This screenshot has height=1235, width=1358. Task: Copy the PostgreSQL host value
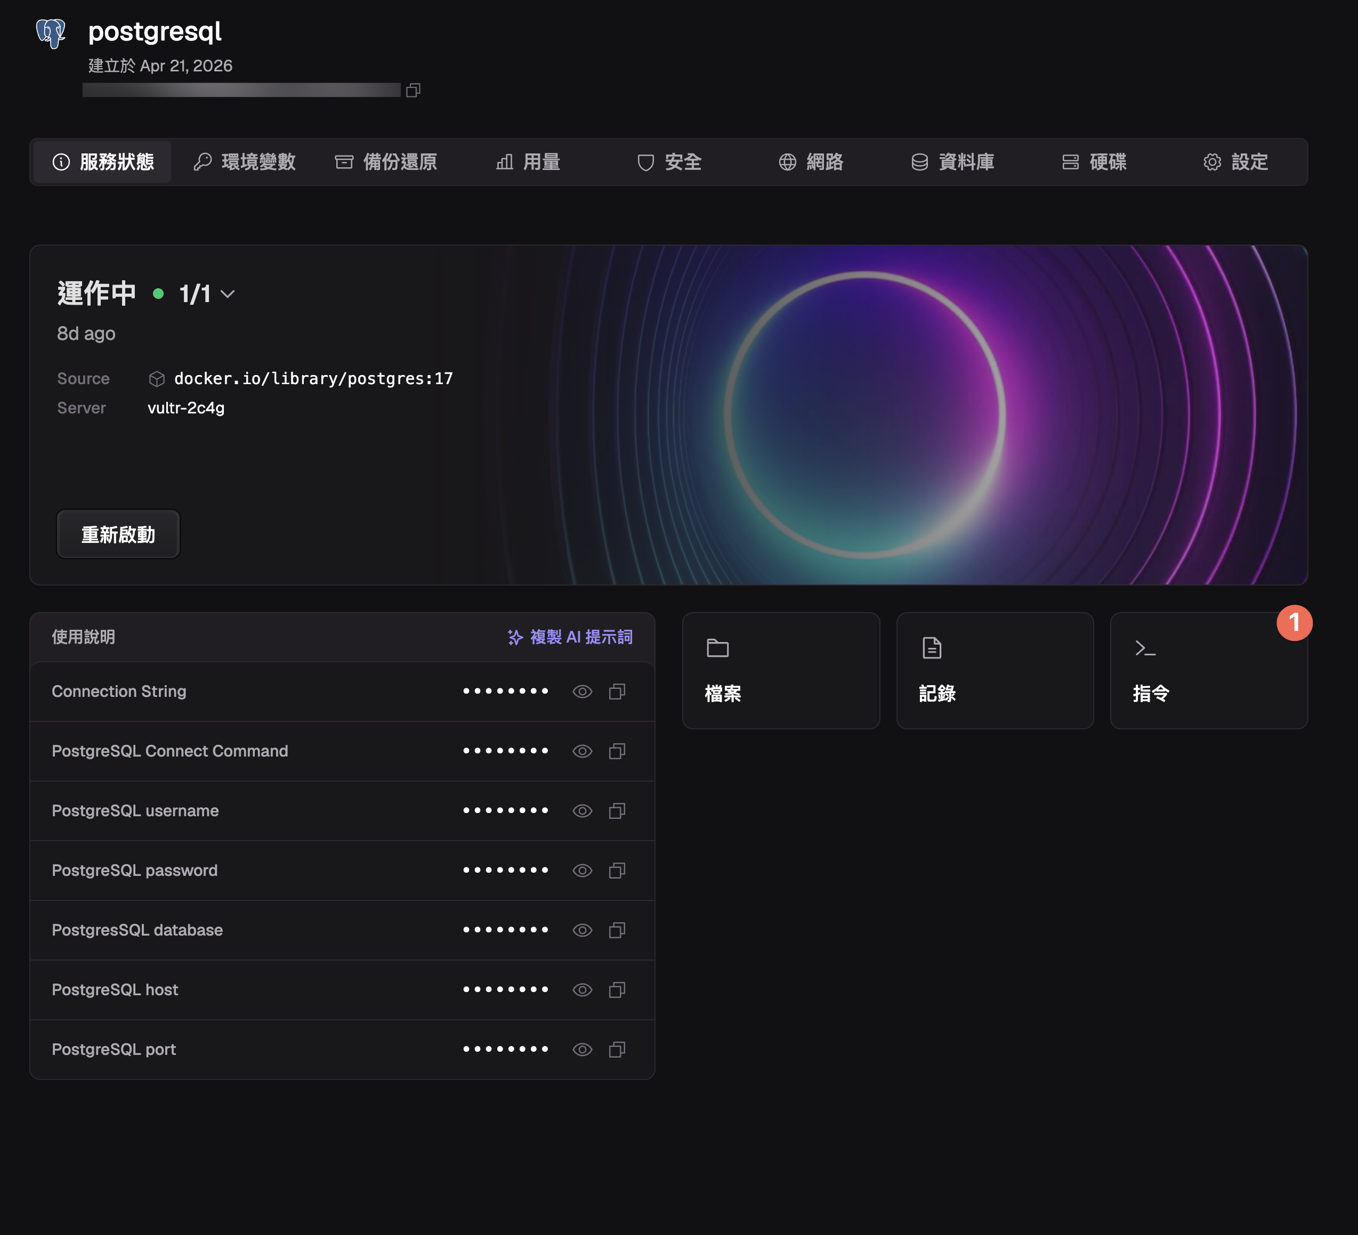[x=617, y=990]
